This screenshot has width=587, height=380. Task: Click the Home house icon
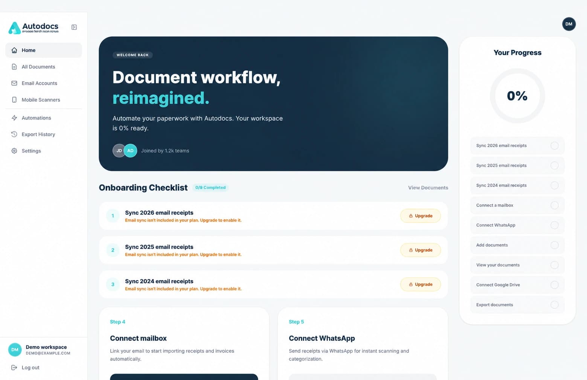click(x=14, y=50)
